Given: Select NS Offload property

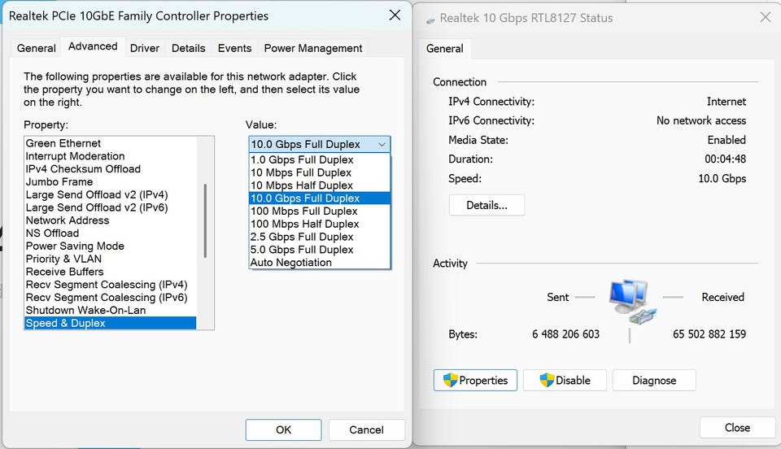Looking at the screenshot, I should pyautogui.click(x=110, y=233).
